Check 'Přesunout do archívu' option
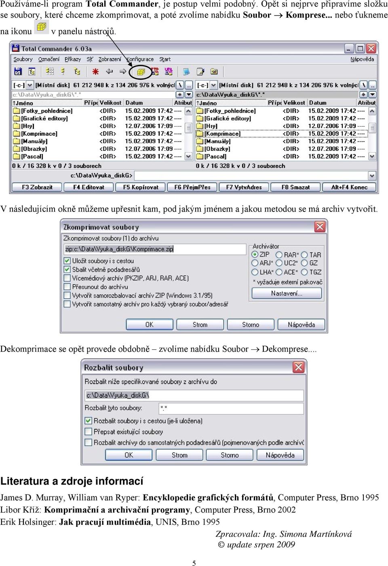 (x=67, y=287)
